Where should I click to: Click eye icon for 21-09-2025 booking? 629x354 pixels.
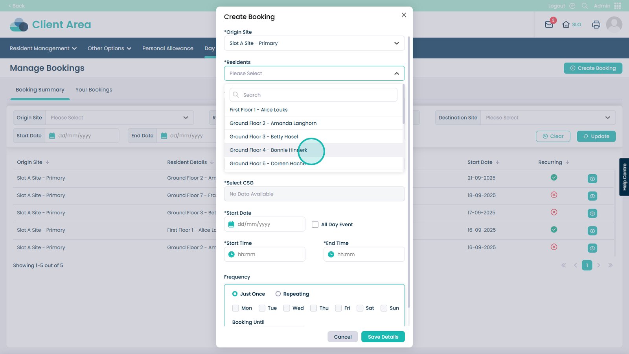pos(592,179)
